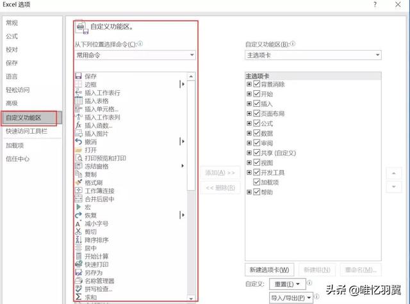Viewport: 410px width, 304px height.
Task: Click the 插入表格 table icon
Action: (x=78, y=100)
